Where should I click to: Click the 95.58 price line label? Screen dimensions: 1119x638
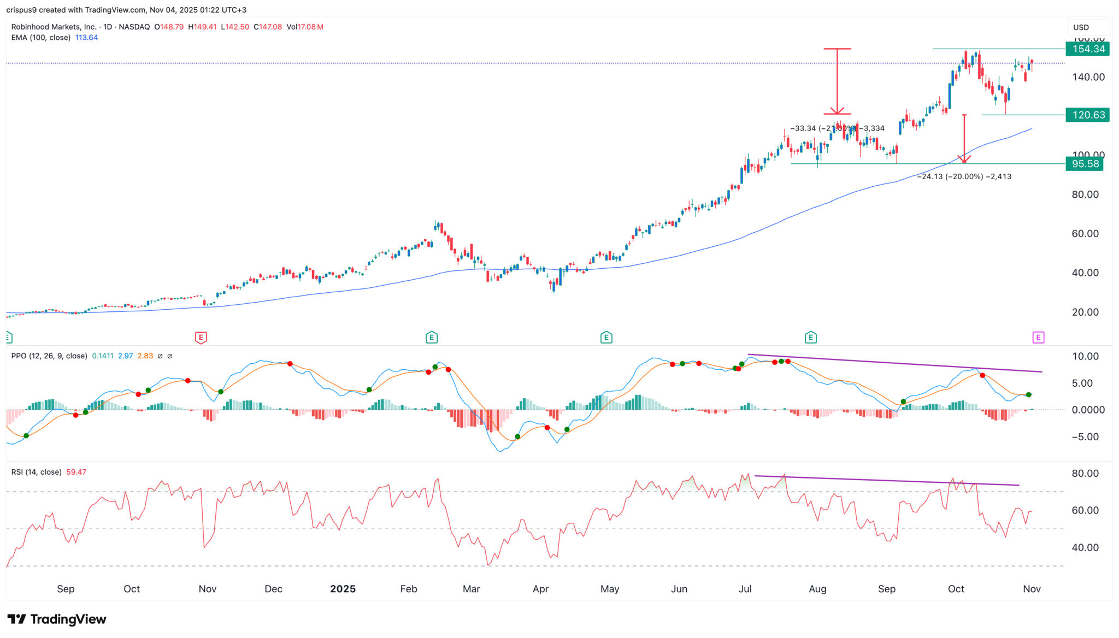click(1084, 164)
